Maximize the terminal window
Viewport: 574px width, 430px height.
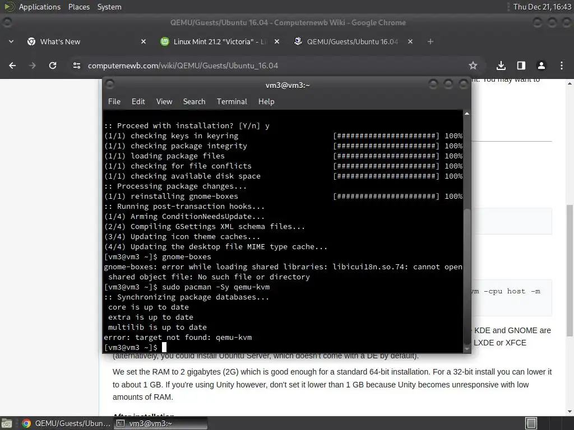pyautogui.click(x=448, y=85)
